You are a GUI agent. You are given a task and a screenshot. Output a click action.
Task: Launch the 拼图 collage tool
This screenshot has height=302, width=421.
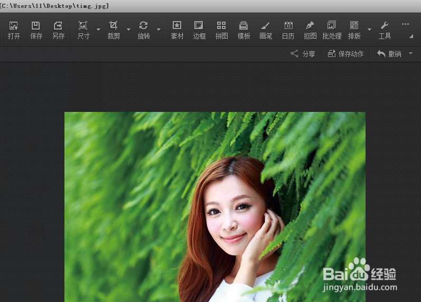pos(221,30)
